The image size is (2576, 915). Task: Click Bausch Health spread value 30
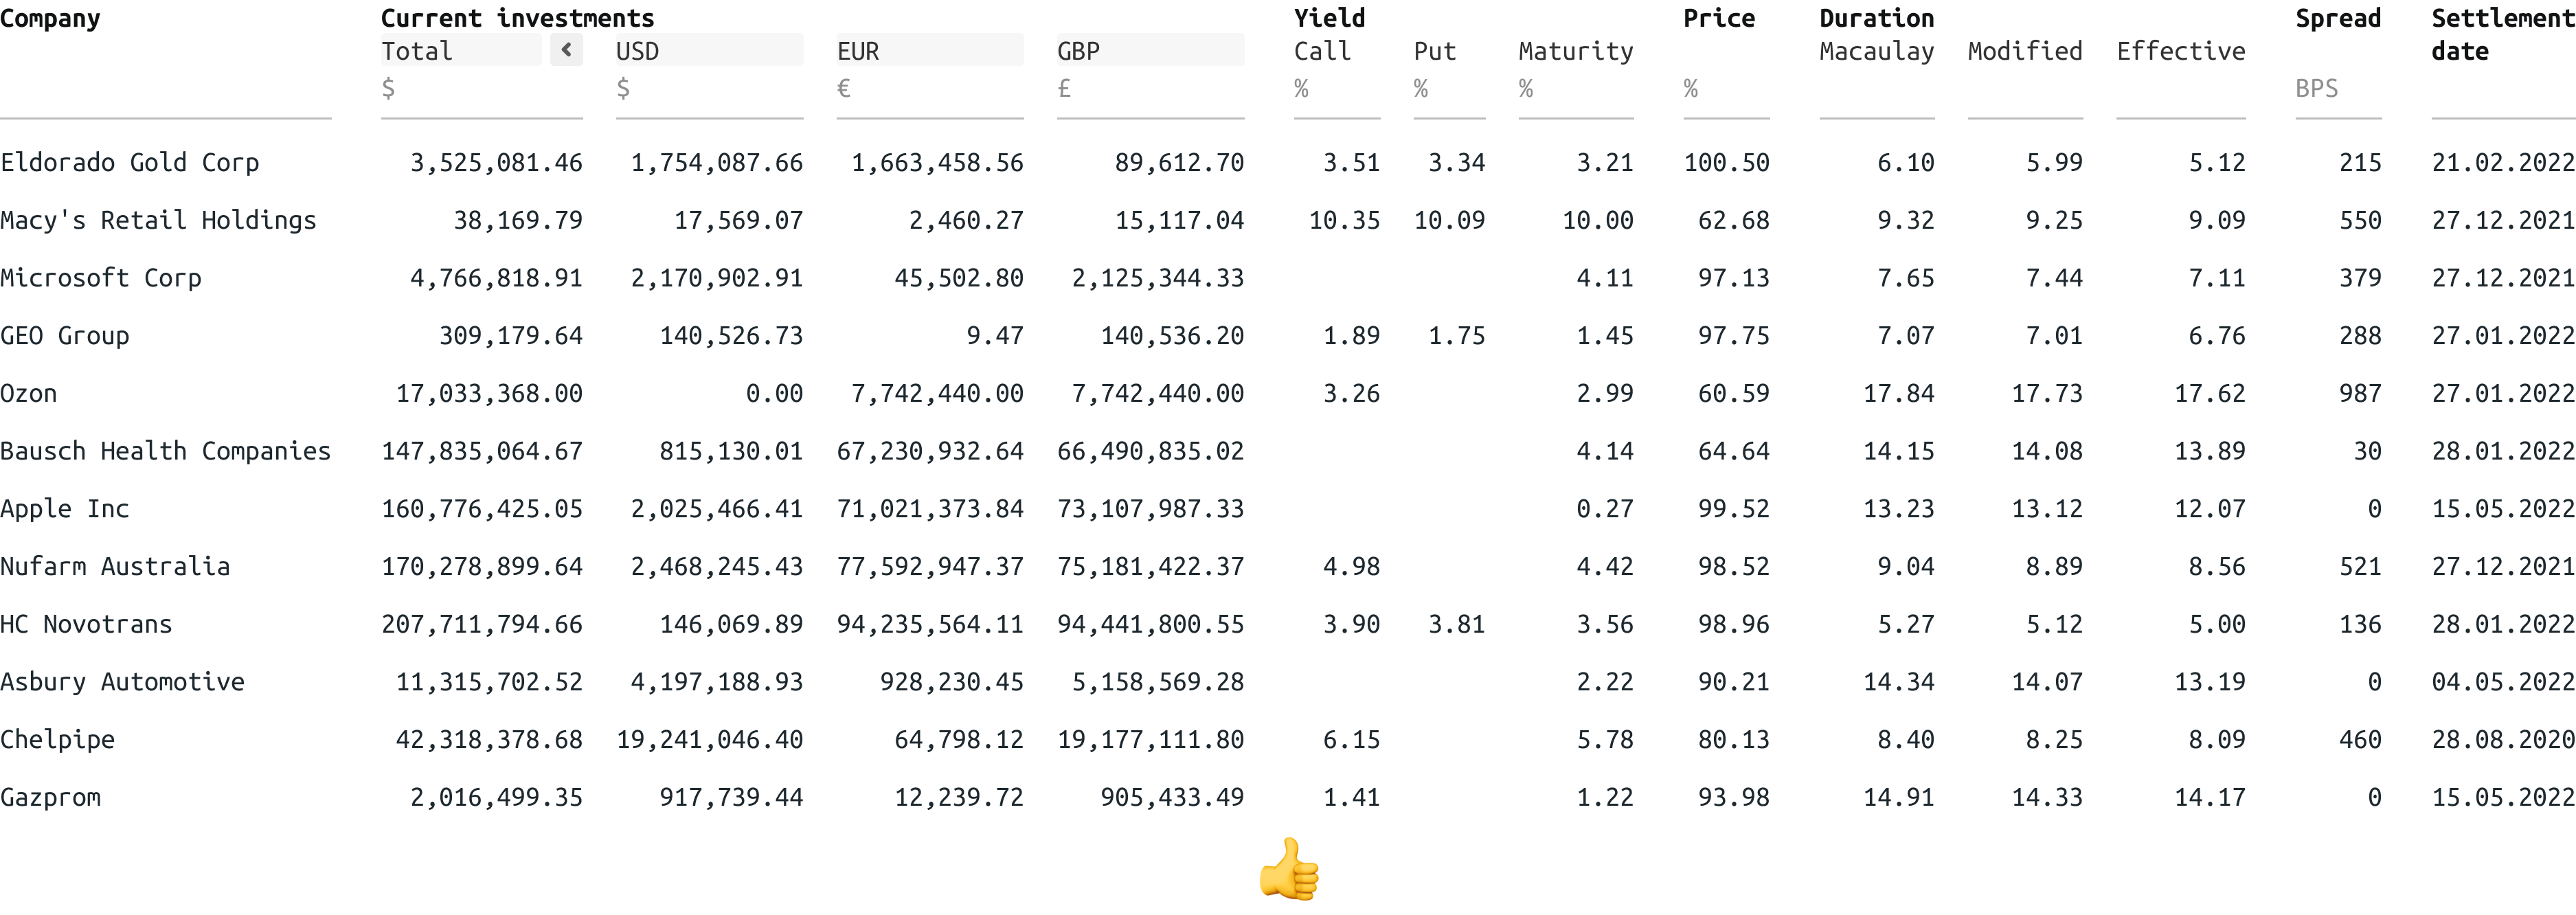tap(2366, 451)
